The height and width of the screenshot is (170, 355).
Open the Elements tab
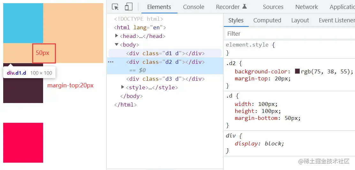click(159, 7)
